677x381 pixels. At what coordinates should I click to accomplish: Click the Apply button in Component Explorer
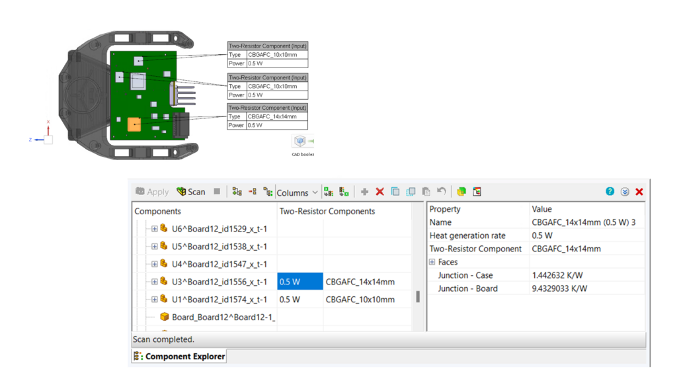coord(152,192)
